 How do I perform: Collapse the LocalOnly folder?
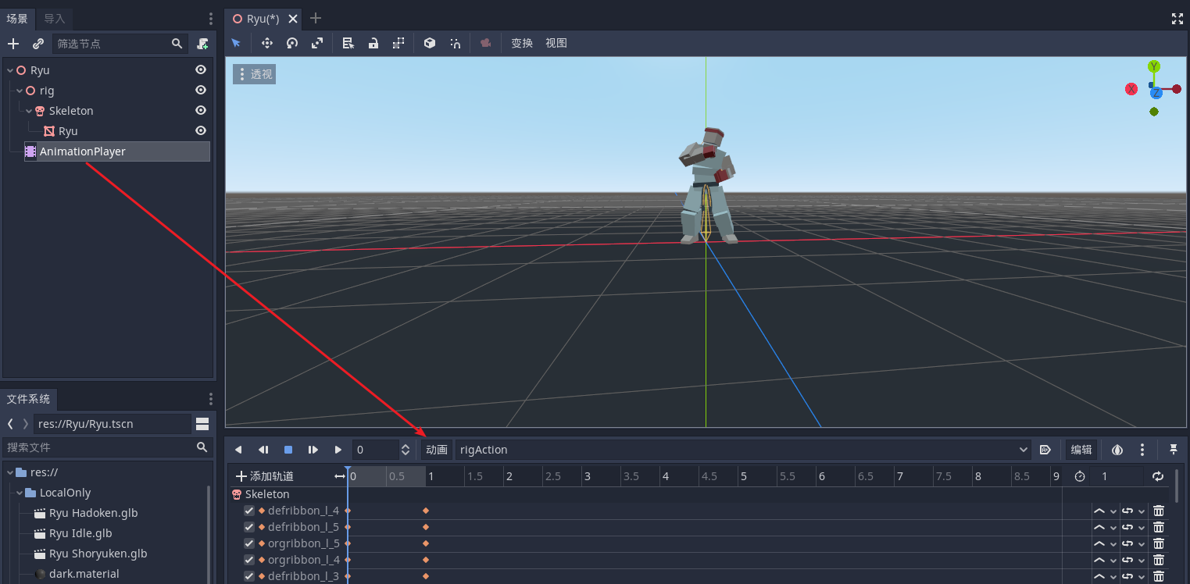click(x=20, y=493)
